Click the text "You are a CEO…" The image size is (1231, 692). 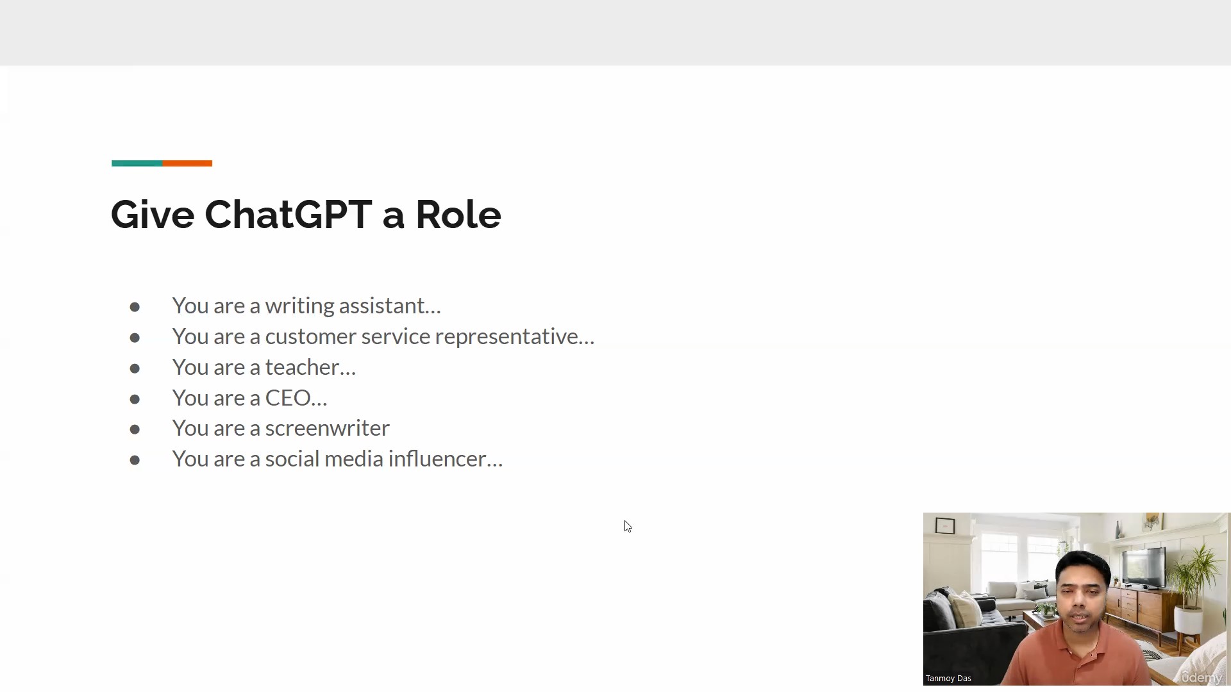tap(249, 398)
